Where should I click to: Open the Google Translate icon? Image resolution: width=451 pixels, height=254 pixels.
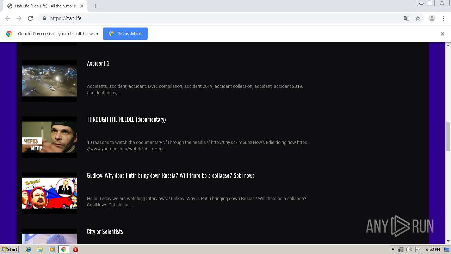406,18
